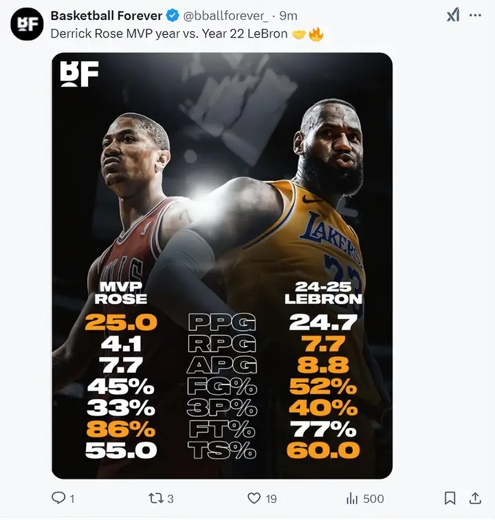Click the like count number 19
495x520 pixels.
click(x=271, y=499)
